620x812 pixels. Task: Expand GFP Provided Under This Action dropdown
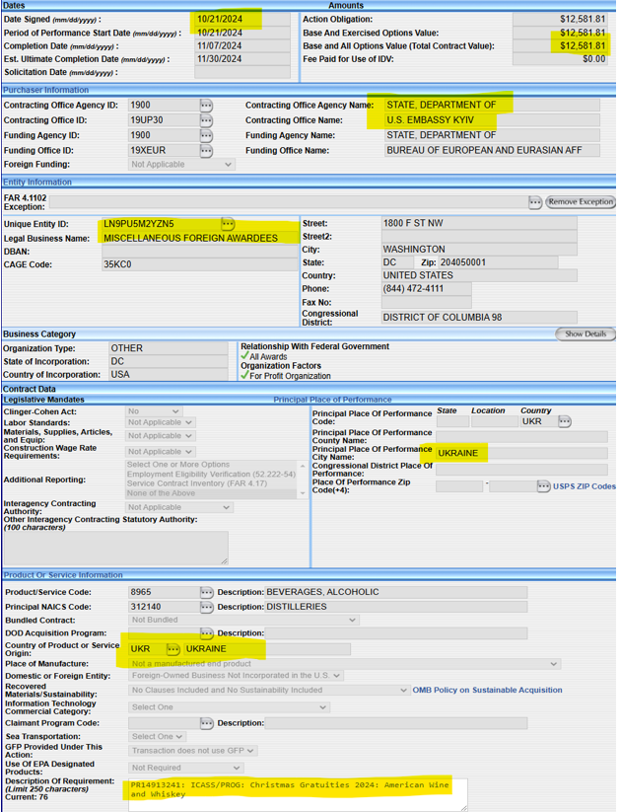click(x=192, y=751)
